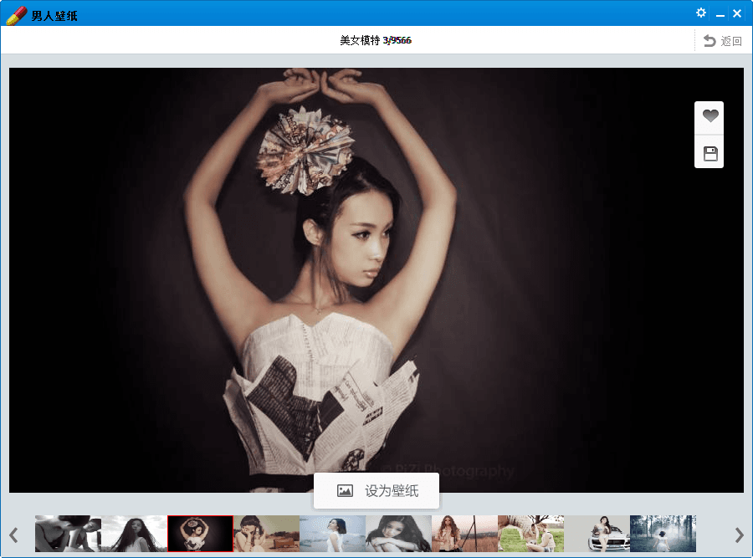The height and width of the screenshot is (558, 753).
Task: Minimize the 男人壁纸 window
Action: 720,14
